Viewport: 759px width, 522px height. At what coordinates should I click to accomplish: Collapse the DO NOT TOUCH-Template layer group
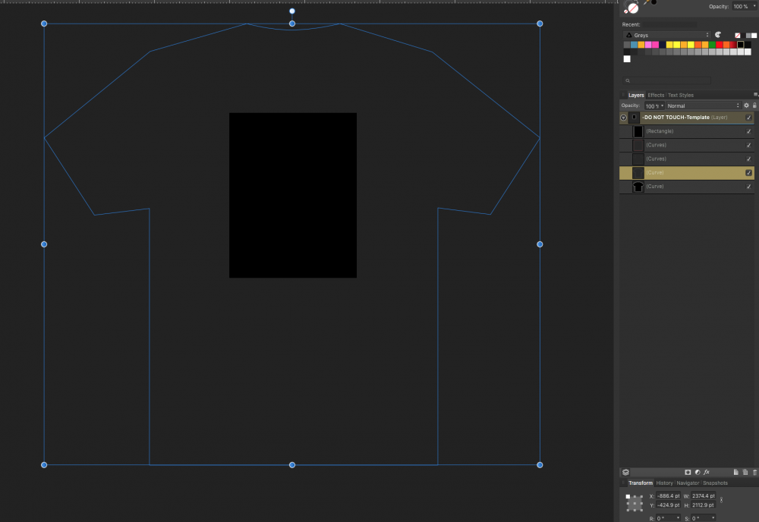[624, 117]
